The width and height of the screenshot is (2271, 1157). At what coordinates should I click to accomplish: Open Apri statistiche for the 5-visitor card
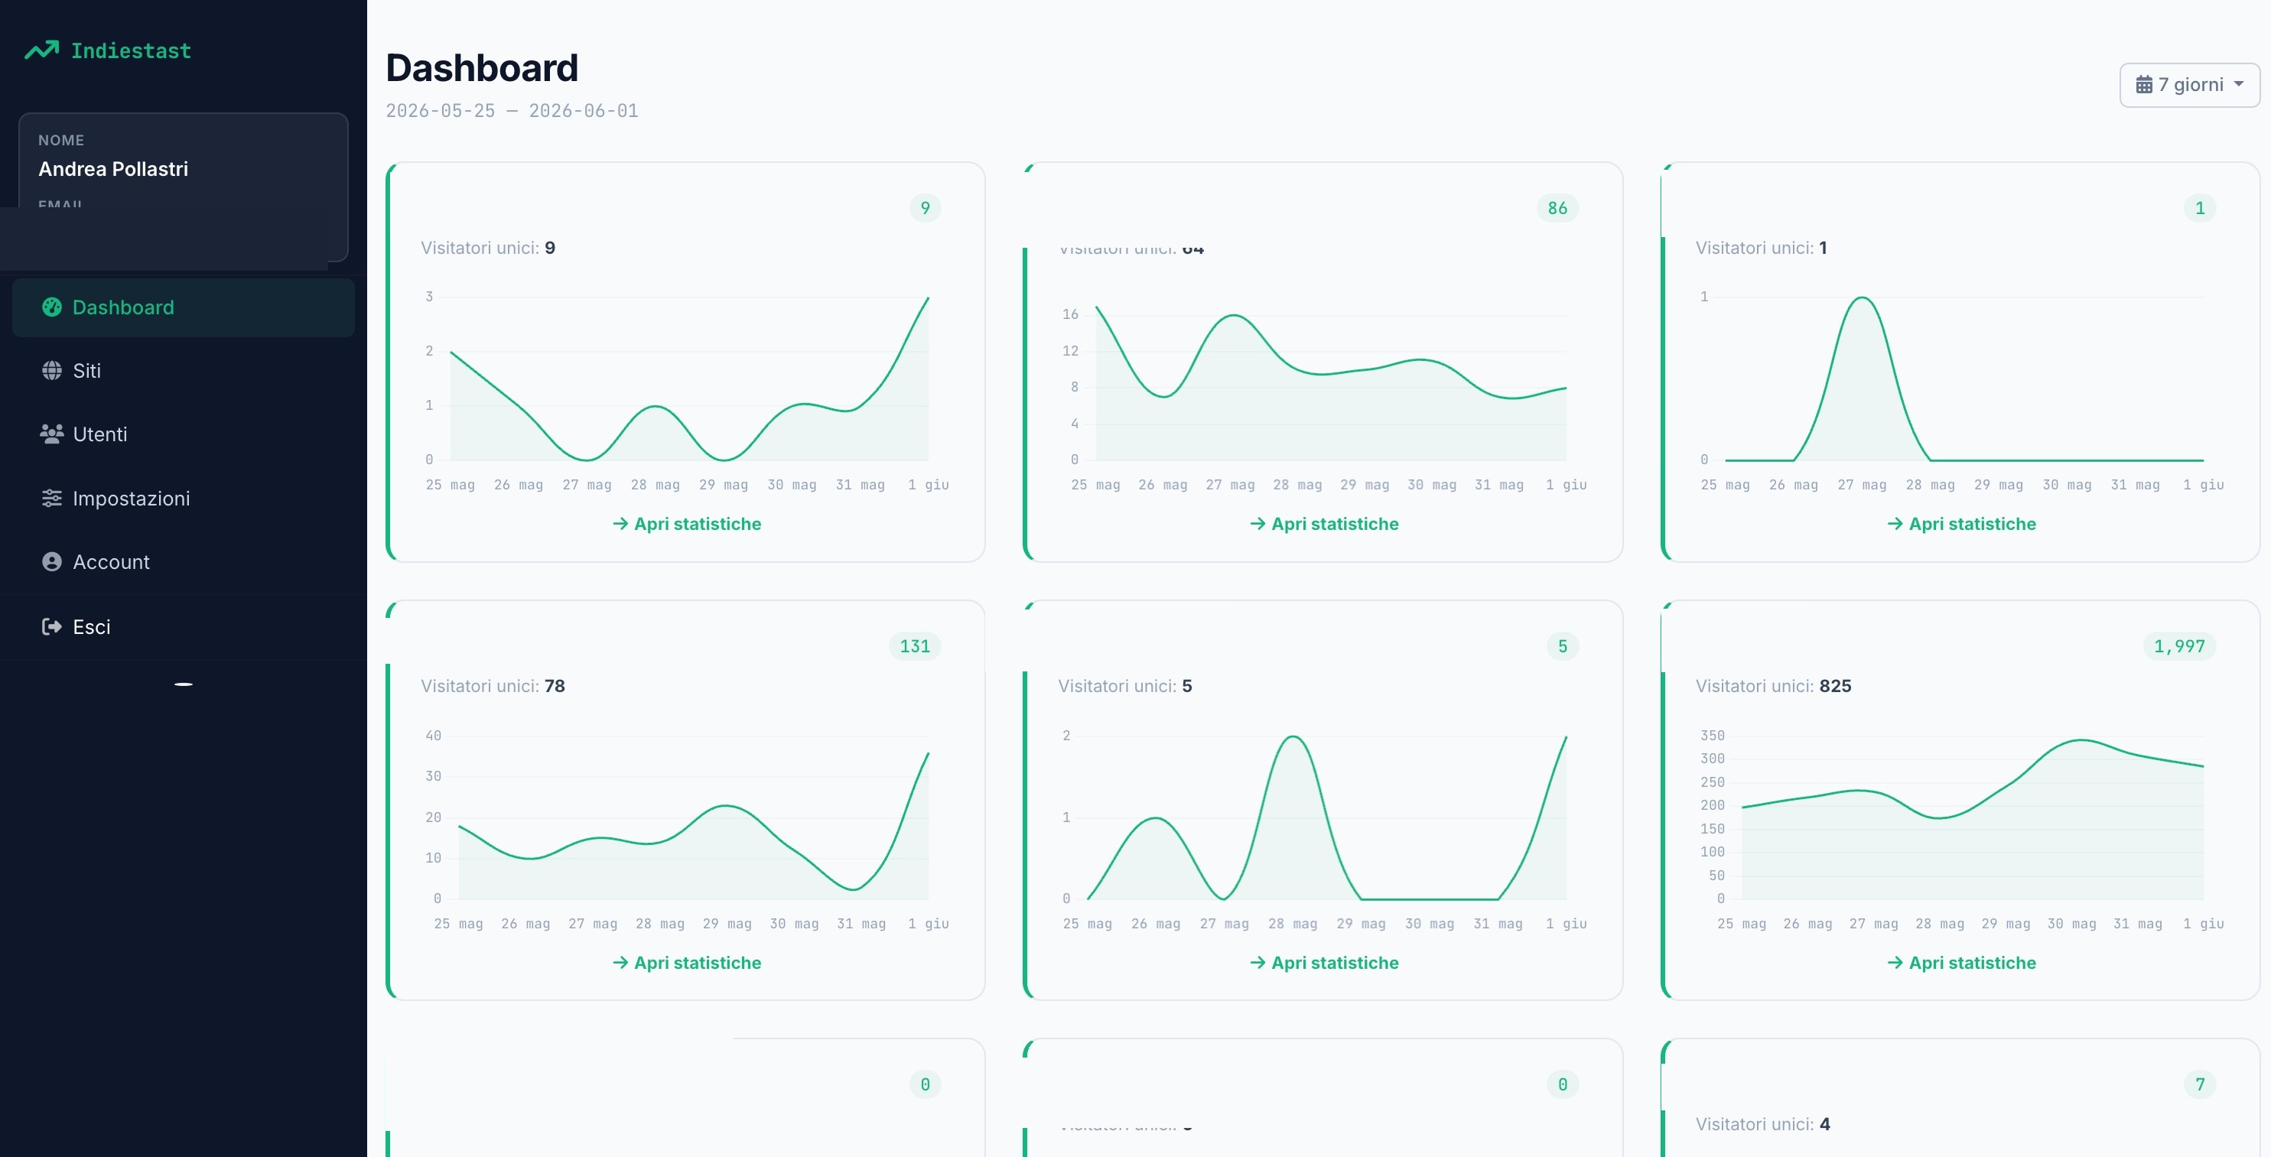[1324, 963]
